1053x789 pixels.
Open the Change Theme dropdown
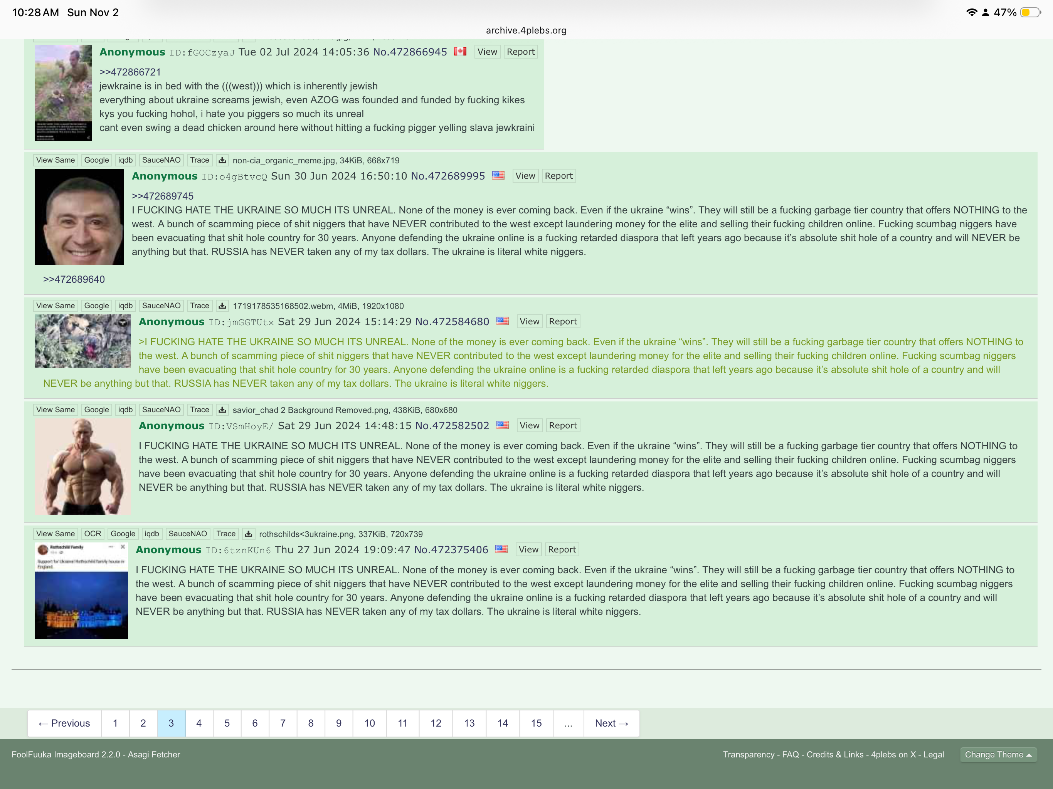coord(998,754)
